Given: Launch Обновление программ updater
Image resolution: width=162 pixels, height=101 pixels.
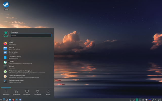Looking at the screenshot, I should click(27, 77).
